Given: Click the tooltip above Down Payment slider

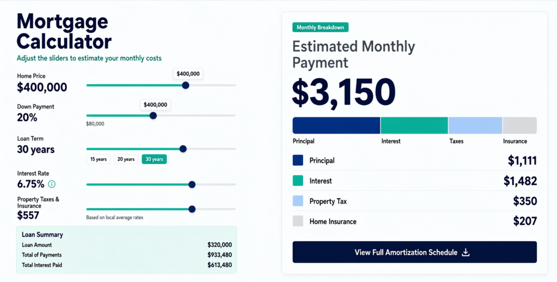Looking at the screenshot, I should tap(155, 105).
